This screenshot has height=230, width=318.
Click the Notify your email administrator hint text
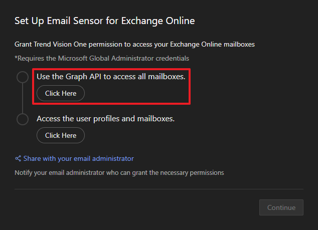[x=119, y=173]
